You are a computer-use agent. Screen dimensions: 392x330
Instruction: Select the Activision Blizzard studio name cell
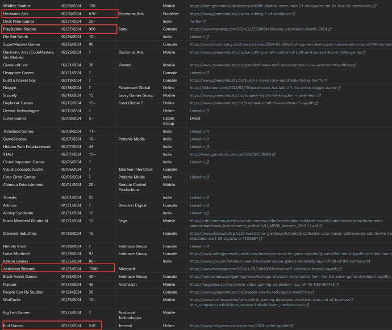(19, 269)
